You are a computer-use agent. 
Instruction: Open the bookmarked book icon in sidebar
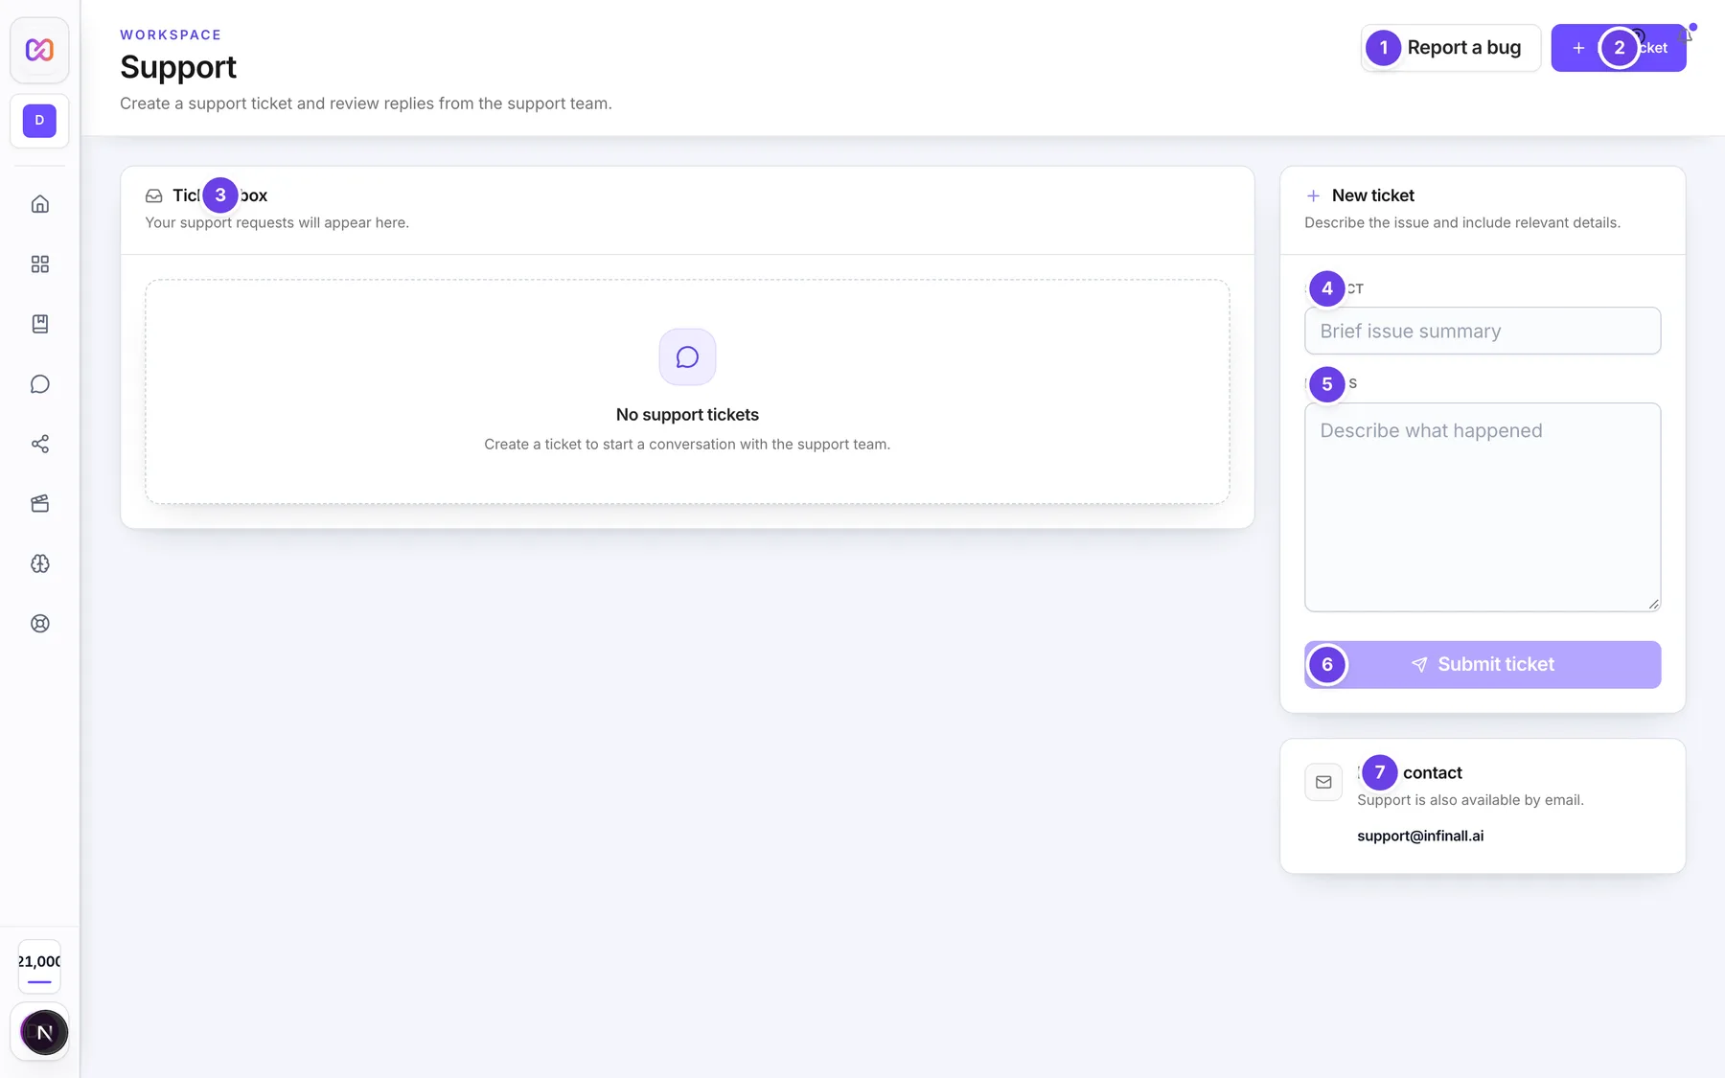coord(39,324)
